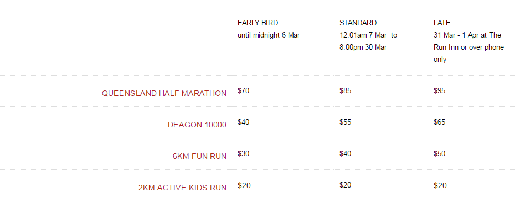
Task: Open the 6KM Fun Run link
Action: coord(200,156)
